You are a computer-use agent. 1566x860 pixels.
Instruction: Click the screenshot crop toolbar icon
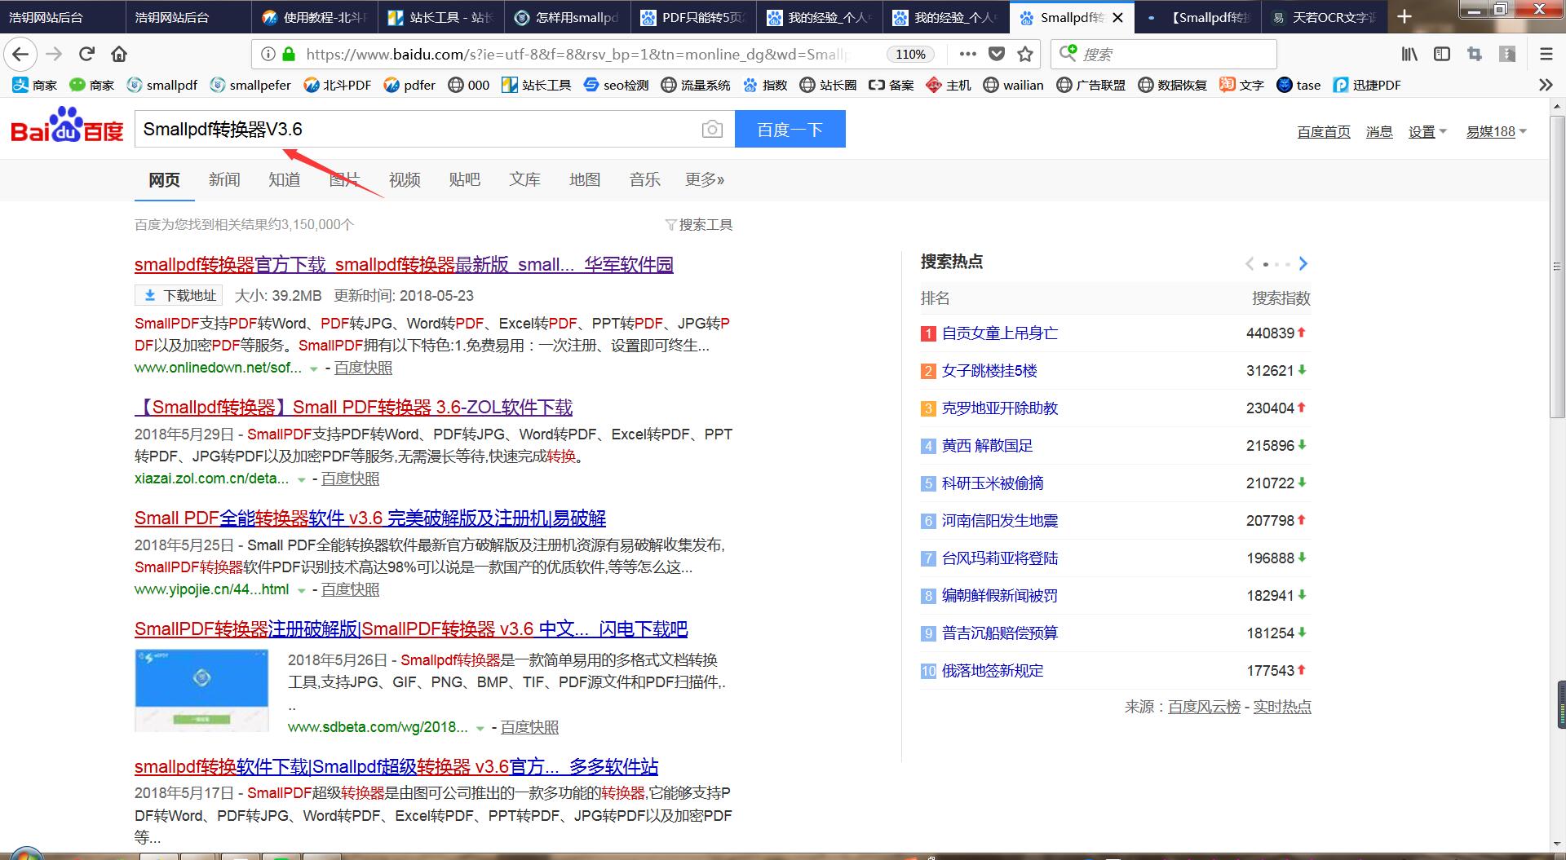tap(1474, 55)
